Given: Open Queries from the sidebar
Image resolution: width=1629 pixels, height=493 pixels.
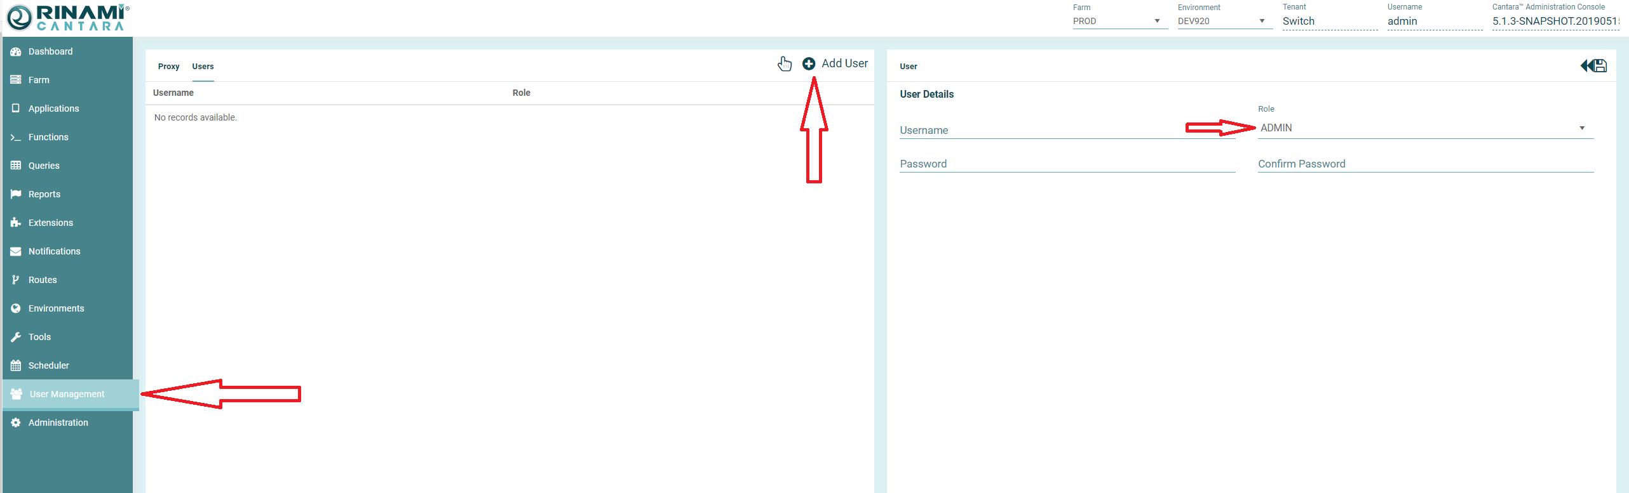Looking at the screenshot, I should coord(44,166).
